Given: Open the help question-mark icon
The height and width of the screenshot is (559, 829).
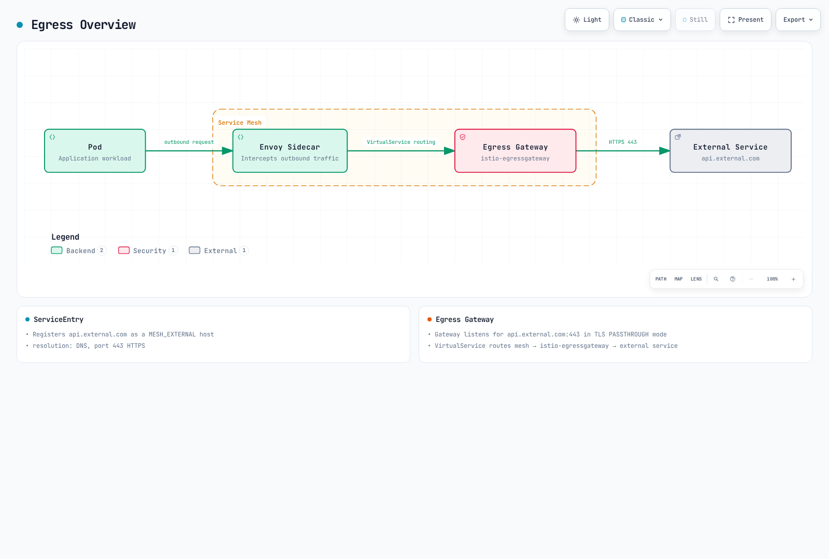Looking at the screenshot, I should [733, 279].
